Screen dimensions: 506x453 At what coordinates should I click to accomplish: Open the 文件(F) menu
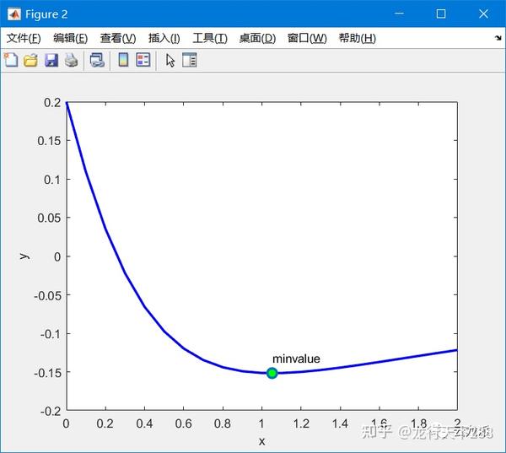point(24,38)
